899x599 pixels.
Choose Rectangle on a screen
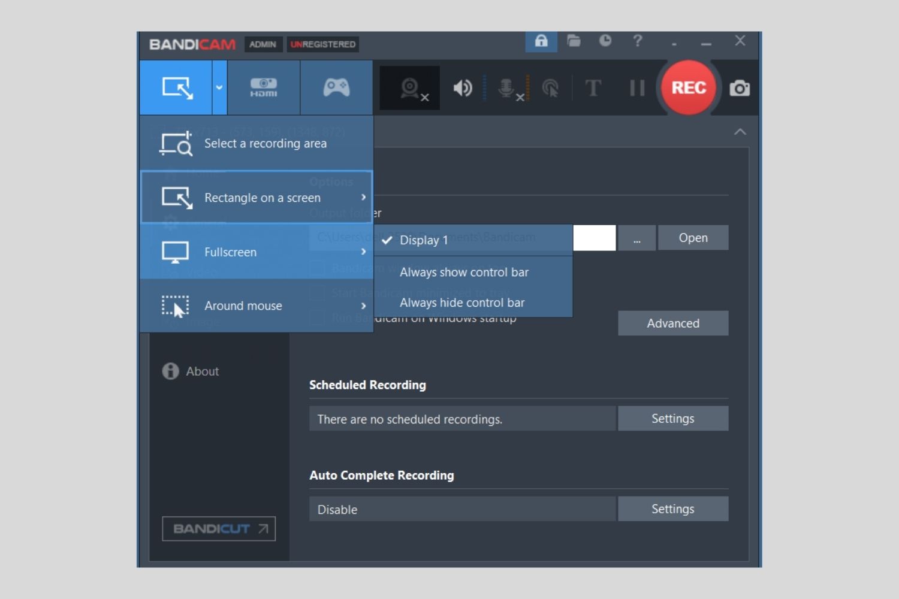tap(257, 197)
